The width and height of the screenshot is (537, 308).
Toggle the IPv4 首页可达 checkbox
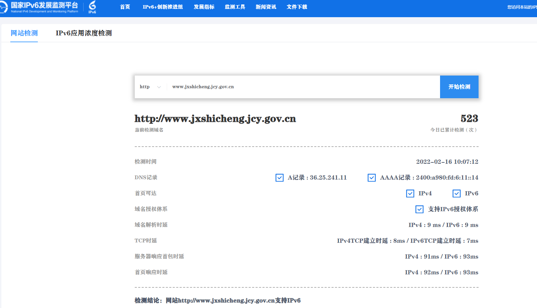point(410,193)
